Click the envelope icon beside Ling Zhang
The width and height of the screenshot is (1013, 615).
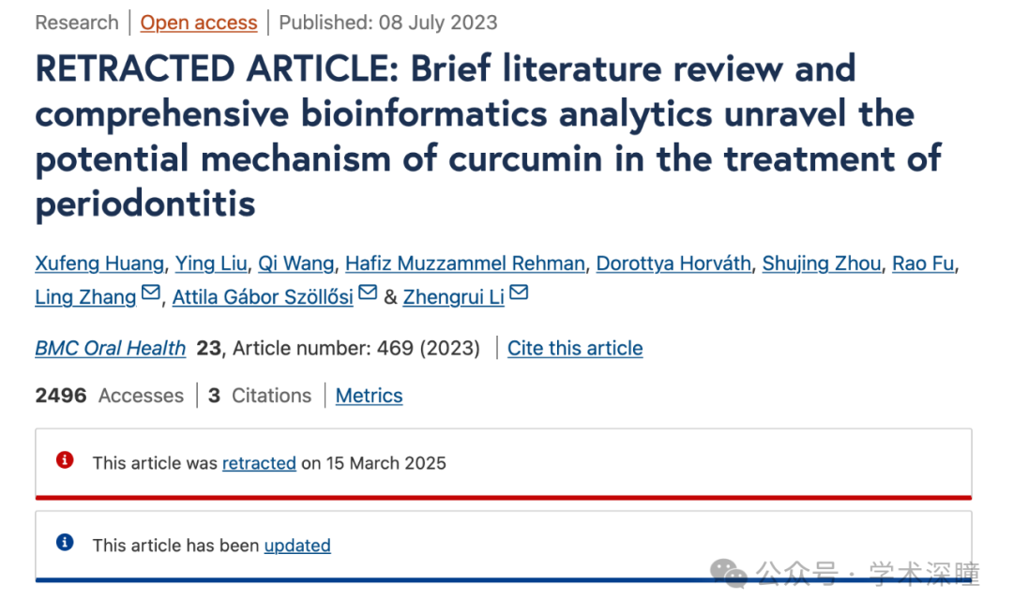pyautogui.click(x=150, y=292)
